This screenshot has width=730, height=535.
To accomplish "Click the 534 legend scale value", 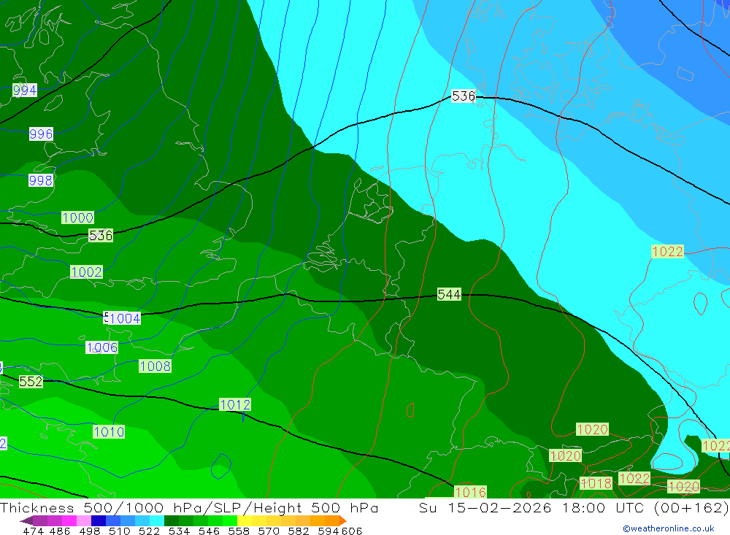I will 180,531.
